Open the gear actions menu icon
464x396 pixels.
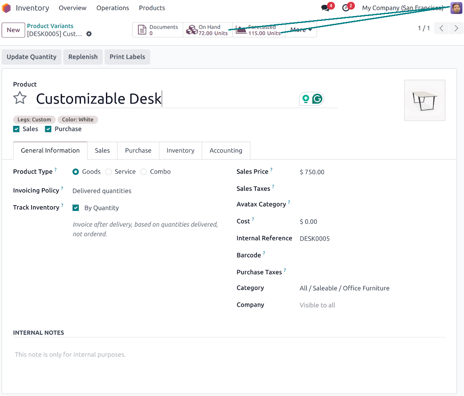(x=89, y=34)
